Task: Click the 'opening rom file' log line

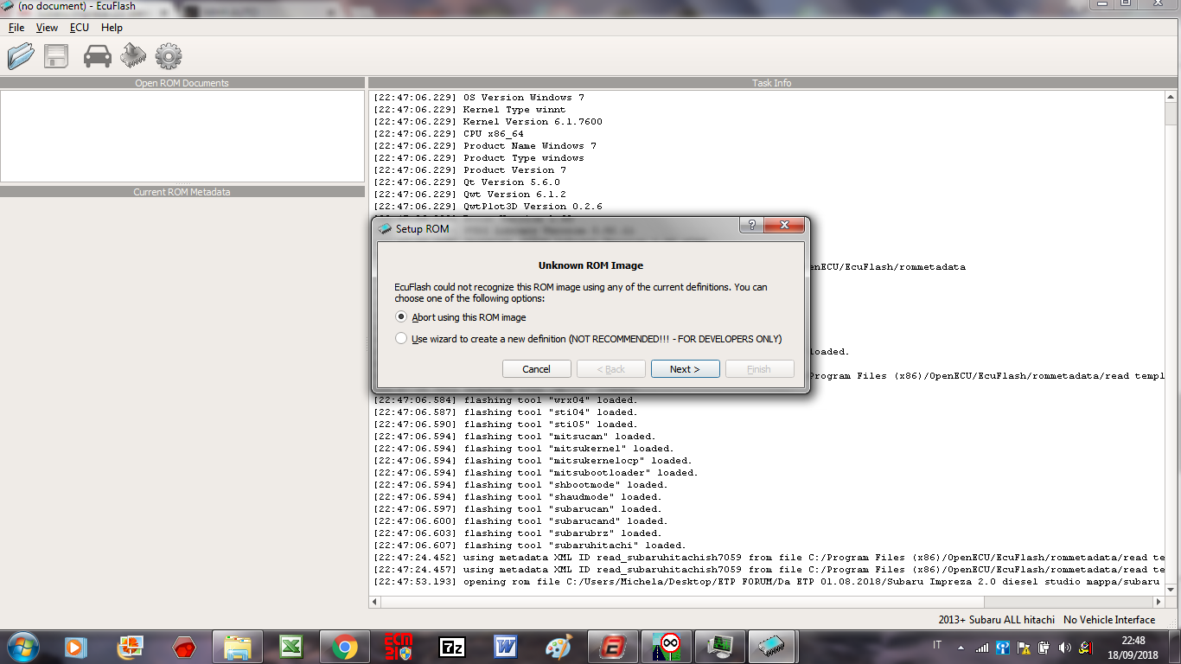Action: 769,582
